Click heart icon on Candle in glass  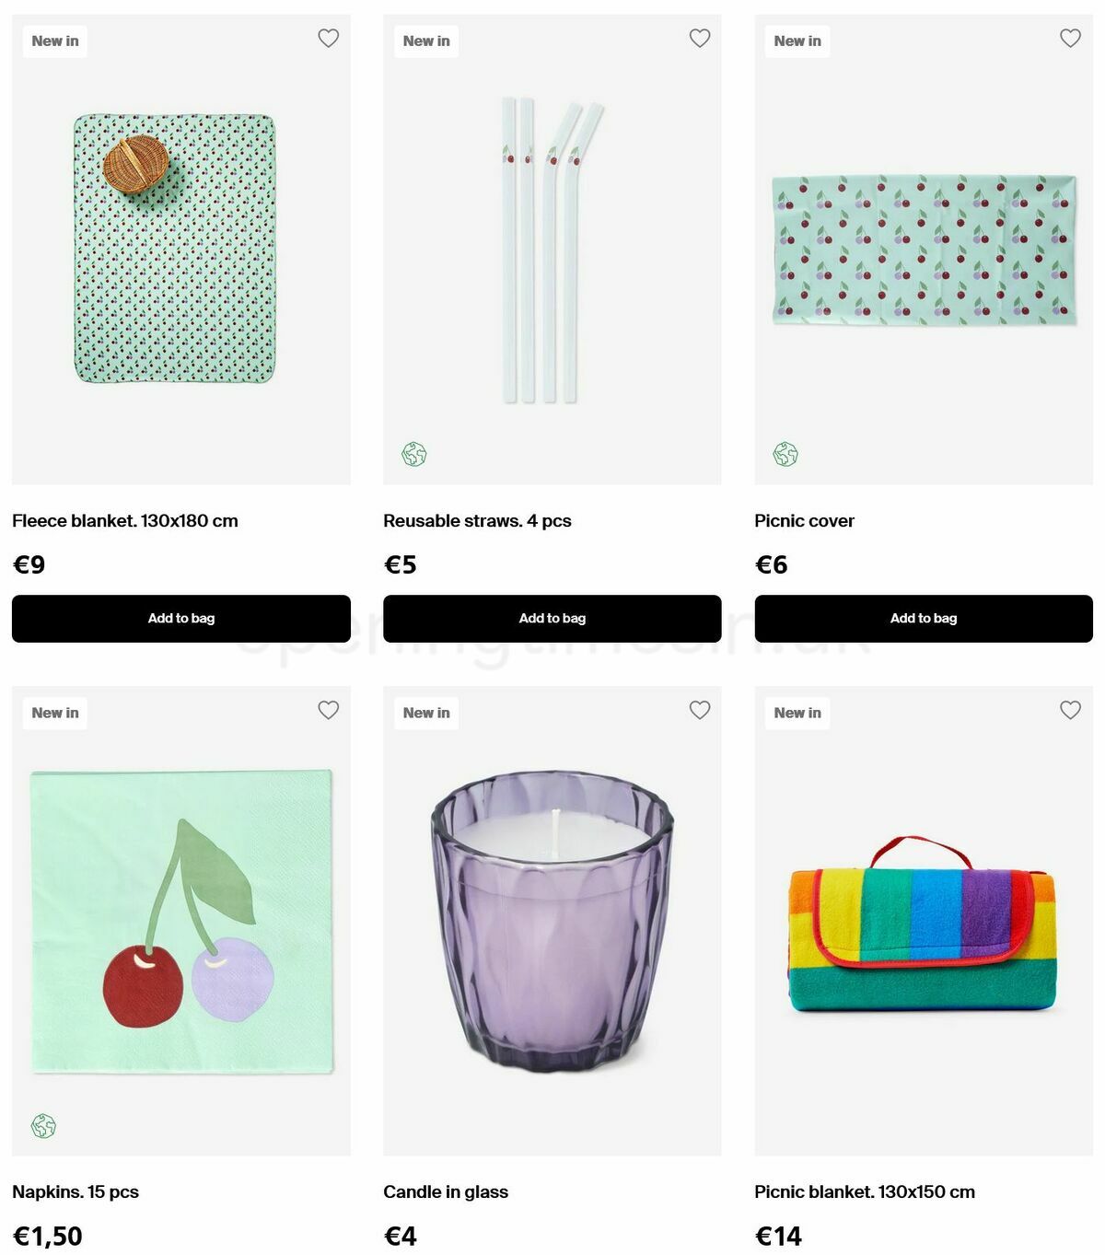(x=700, y=710)
